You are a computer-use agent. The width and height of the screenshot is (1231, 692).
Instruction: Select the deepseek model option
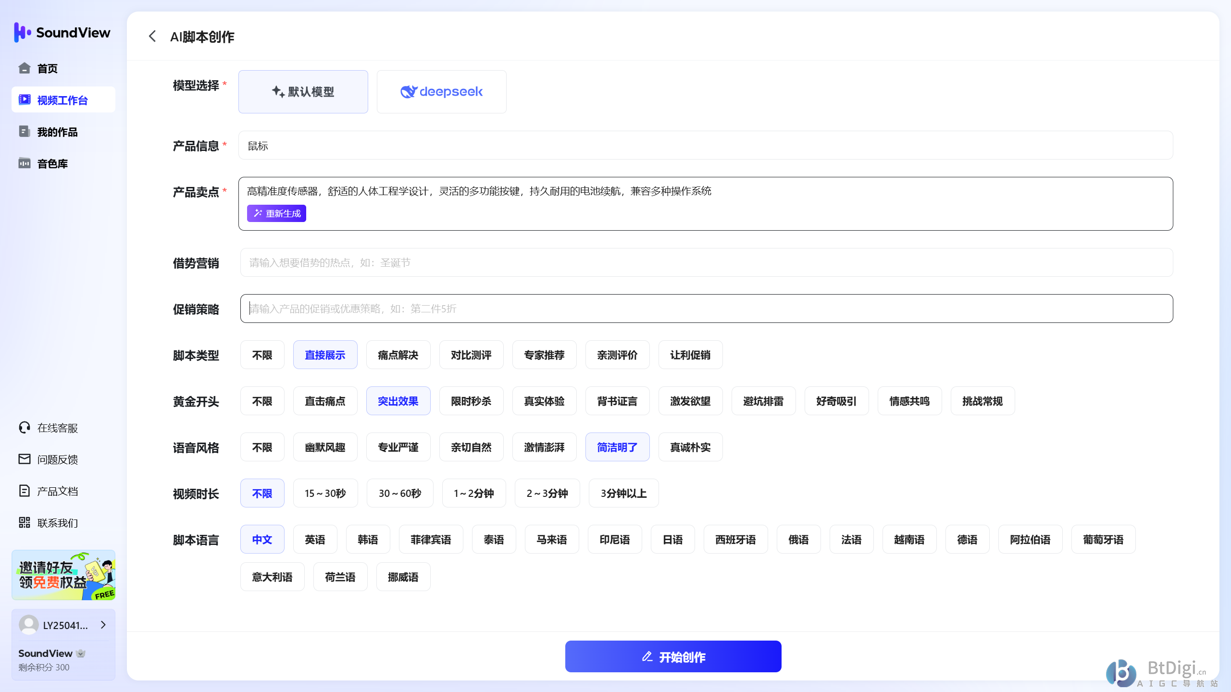[x=441, y=92]
